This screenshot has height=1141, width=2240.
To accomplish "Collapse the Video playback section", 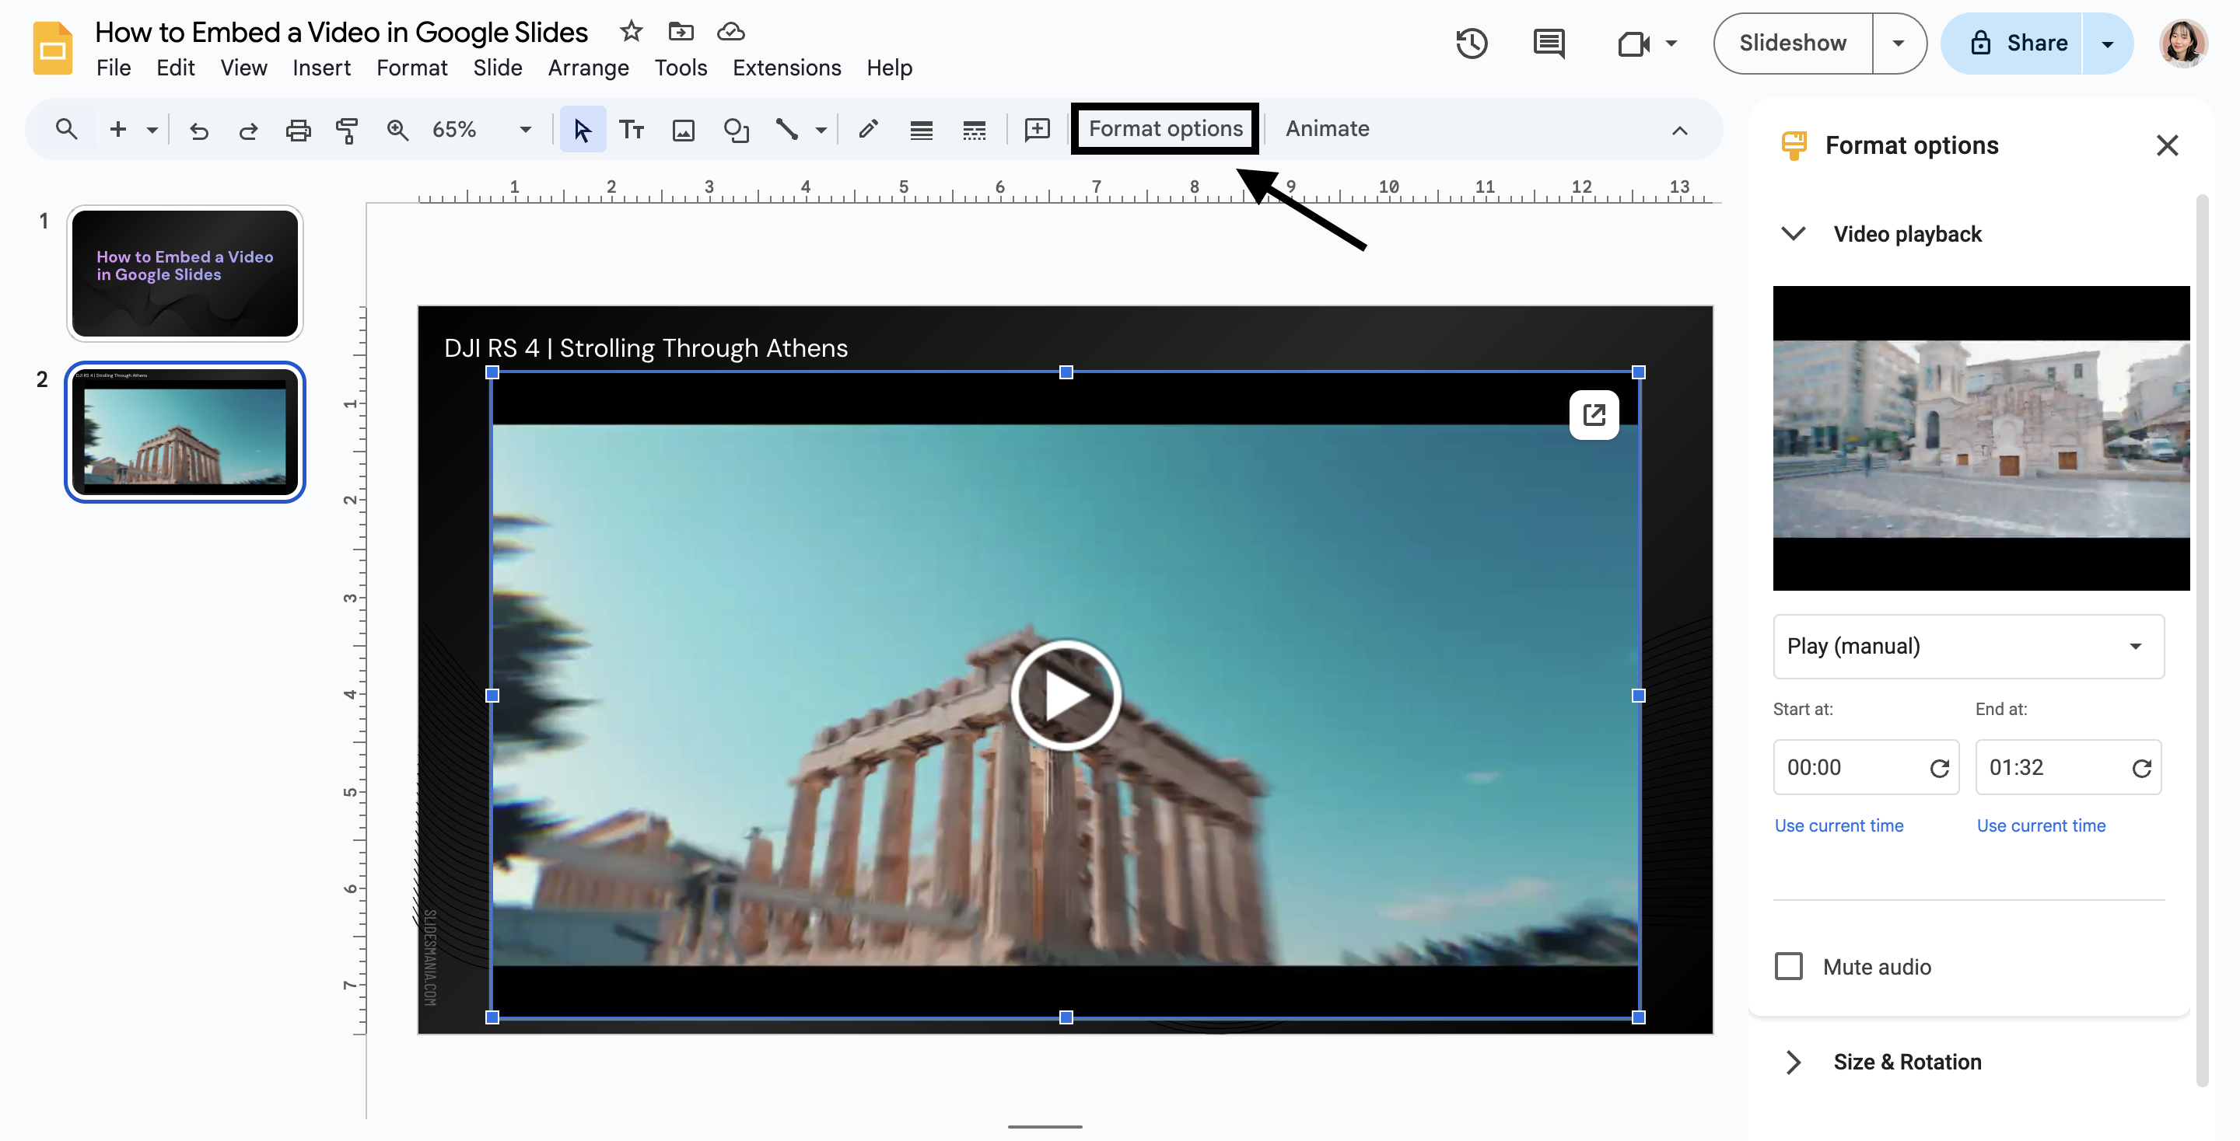I will 1793,234.
